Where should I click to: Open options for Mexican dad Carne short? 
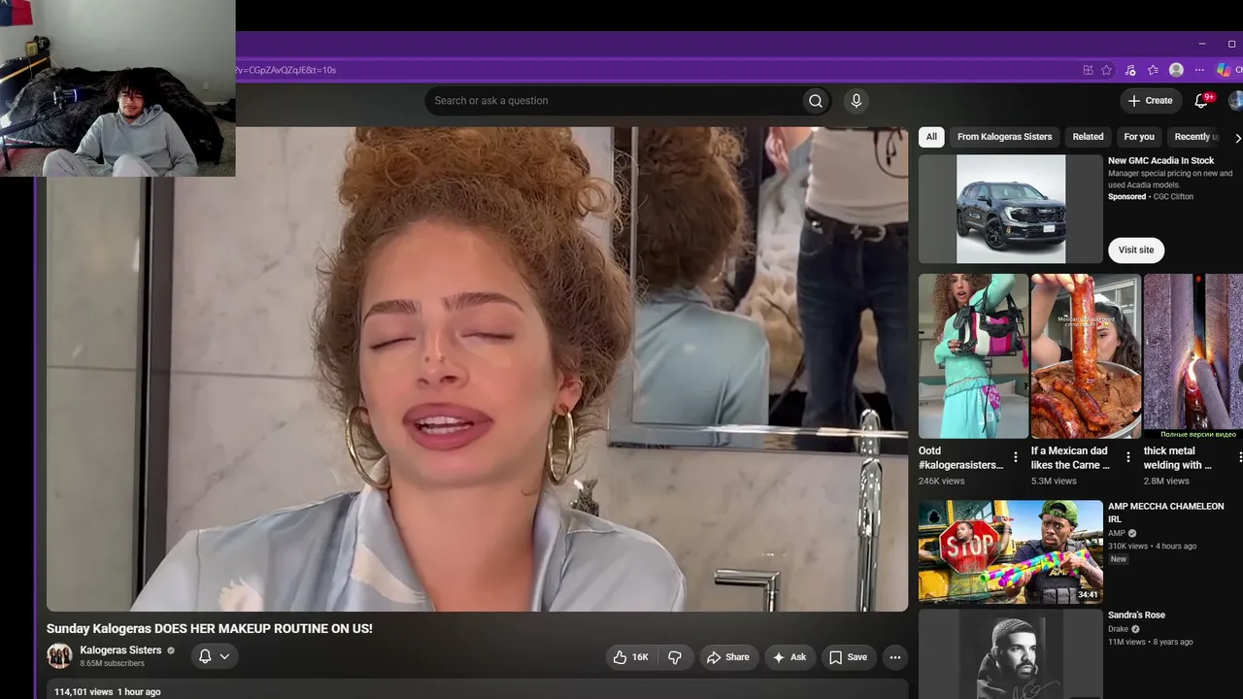1128,457
